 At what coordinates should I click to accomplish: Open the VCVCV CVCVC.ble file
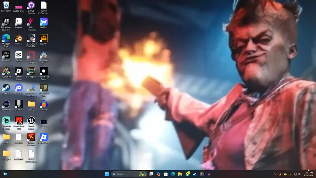[x=44, y=8]
